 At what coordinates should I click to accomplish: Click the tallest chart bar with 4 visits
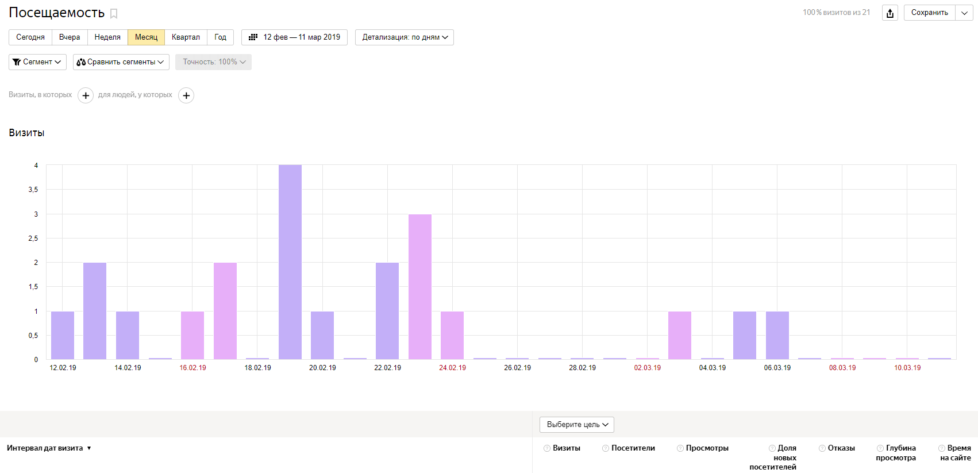290,262
